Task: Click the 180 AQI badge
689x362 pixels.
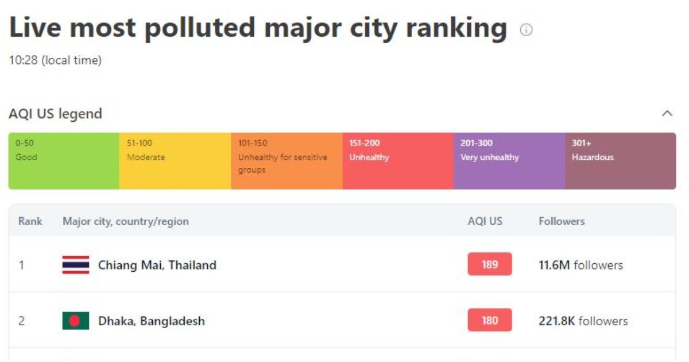Action: click(490, 320)
